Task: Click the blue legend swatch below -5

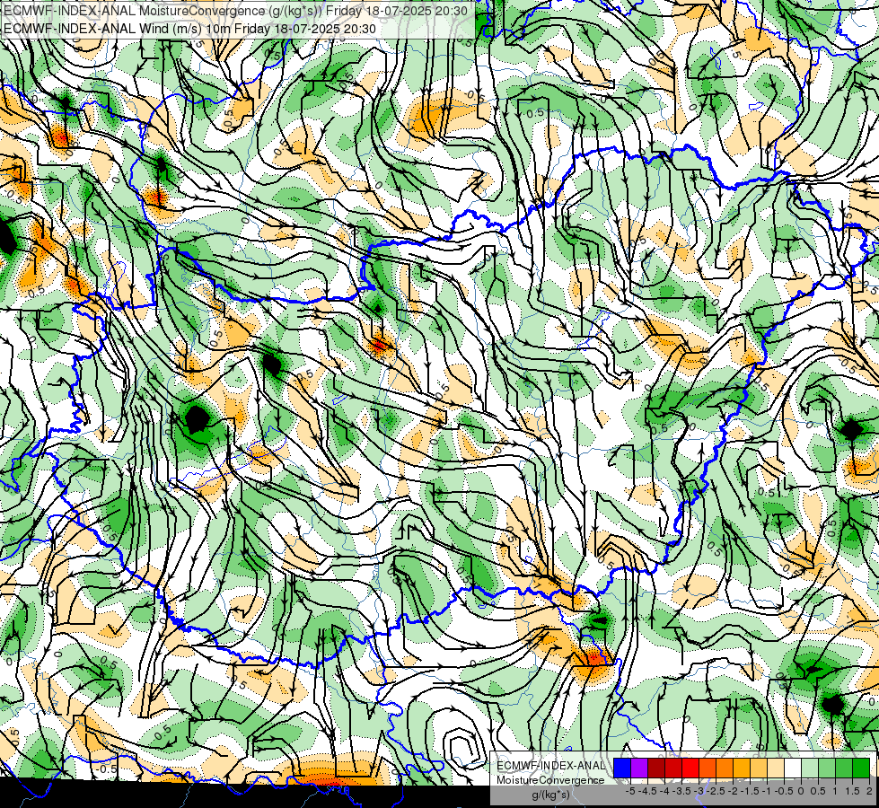Action: pyautogui.click(x=622, y=768)
